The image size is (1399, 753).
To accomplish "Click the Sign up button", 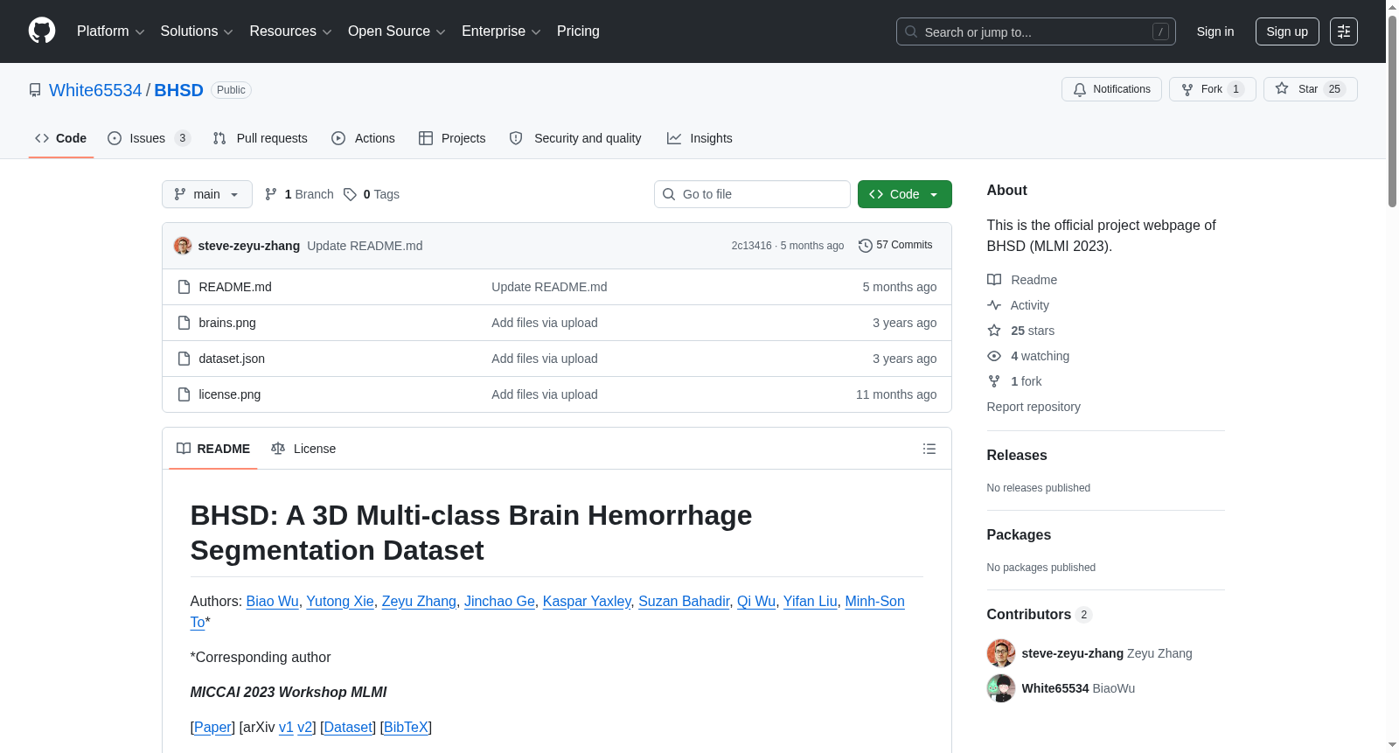I will [x=1287, y=31].
